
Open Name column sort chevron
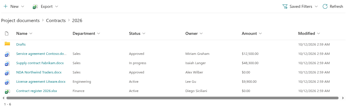(31, 34)
